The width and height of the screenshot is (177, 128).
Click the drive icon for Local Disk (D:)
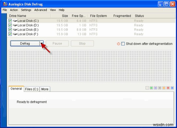15,25
